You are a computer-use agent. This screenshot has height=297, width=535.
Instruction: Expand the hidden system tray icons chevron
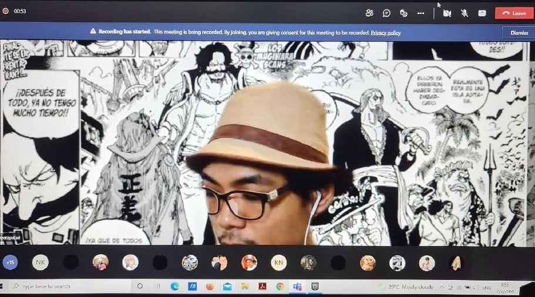tap(442, 288)
